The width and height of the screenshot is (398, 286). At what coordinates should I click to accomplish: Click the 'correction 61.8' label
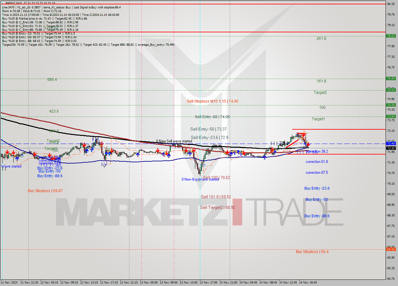tap(317, 162)
